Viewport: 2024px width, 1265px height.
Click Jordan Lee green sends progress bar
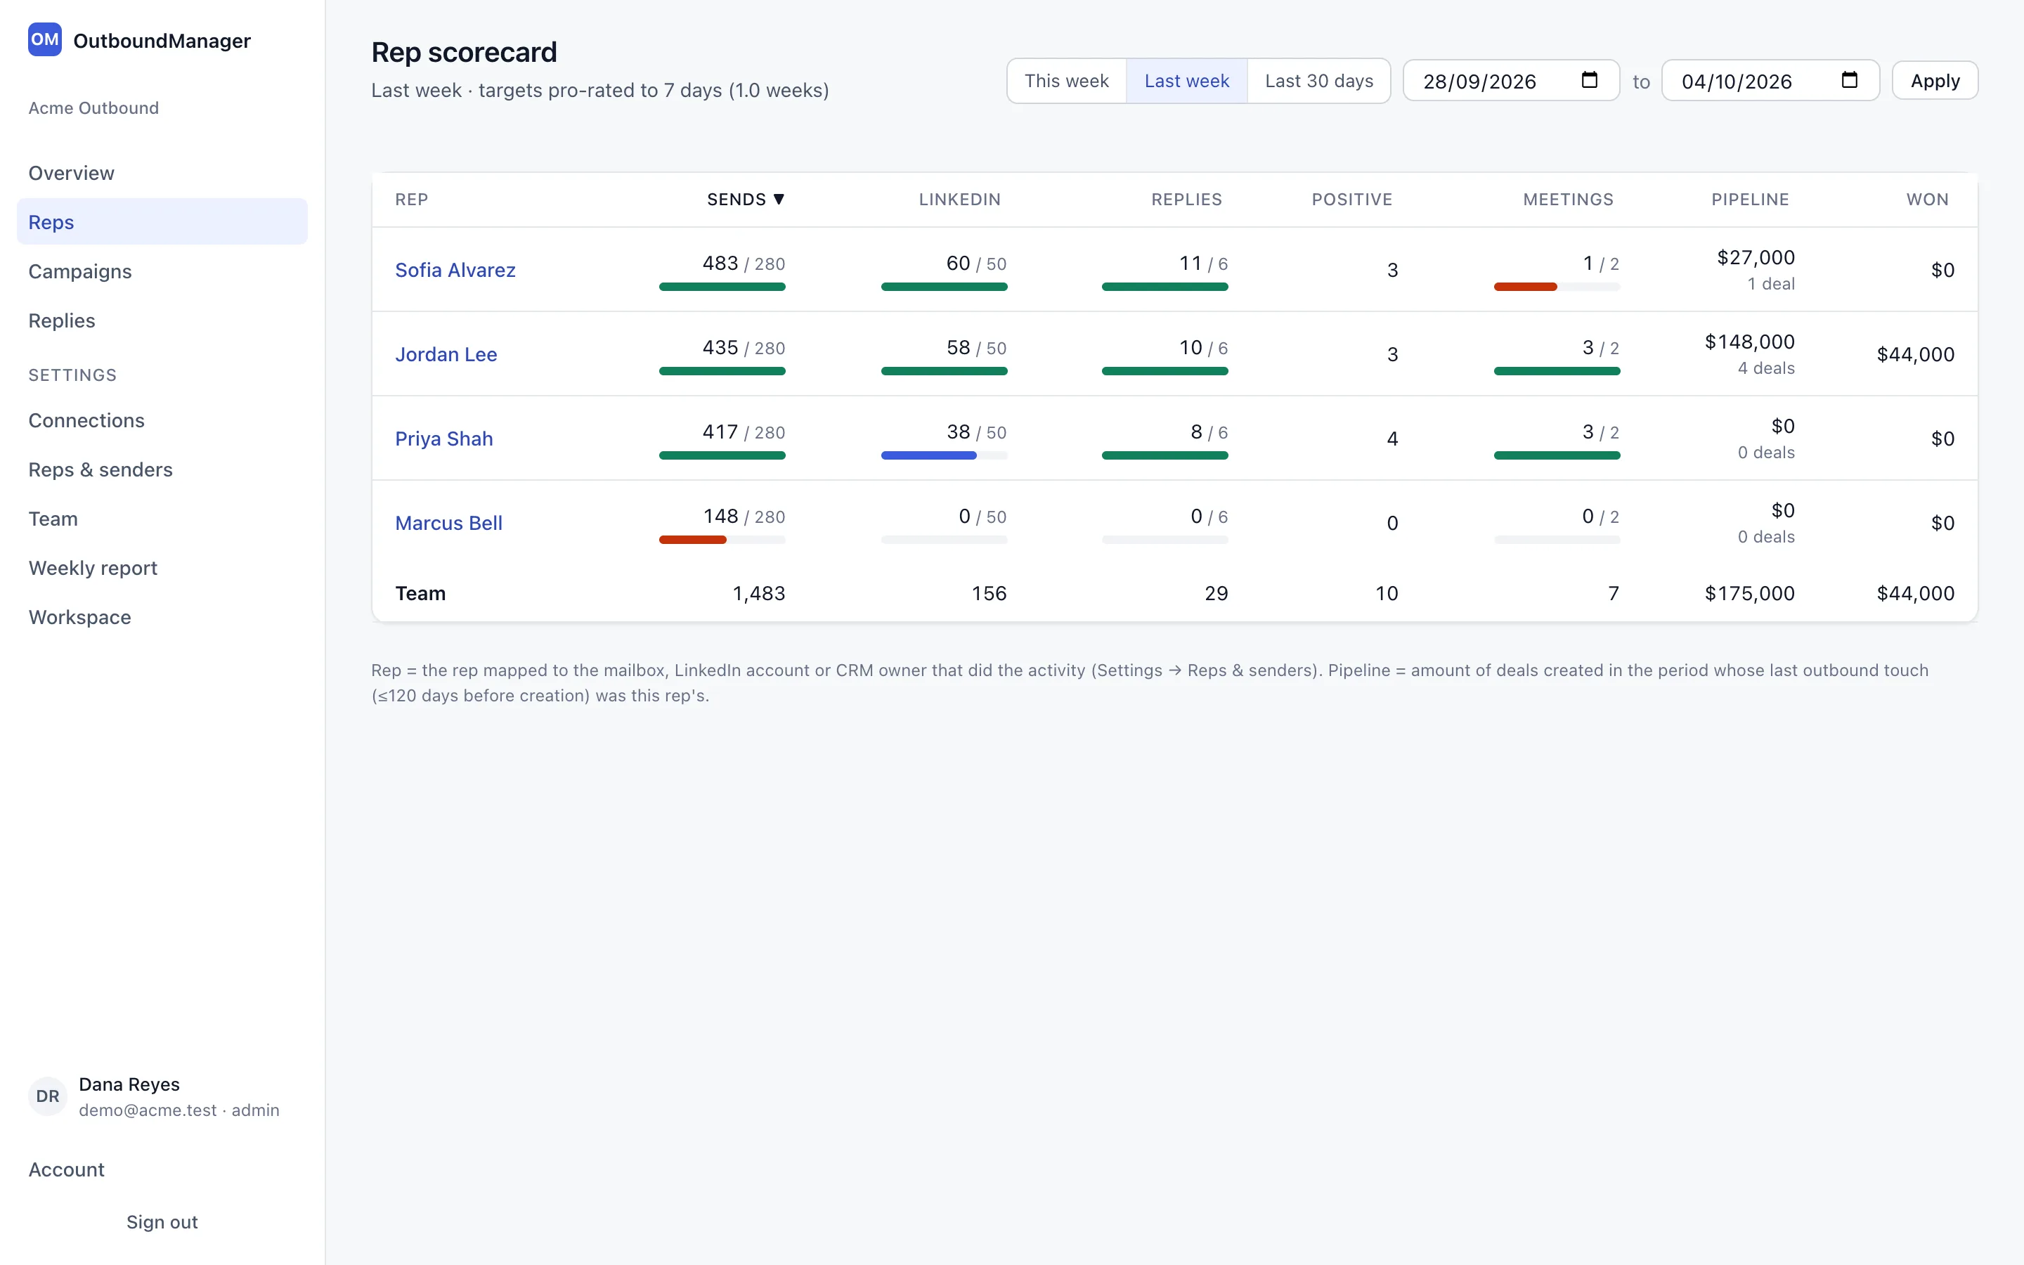tap(722, 372)
